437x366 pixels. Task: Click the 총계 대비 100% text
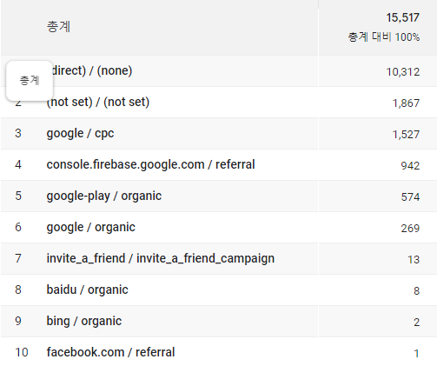coord(384,37)
